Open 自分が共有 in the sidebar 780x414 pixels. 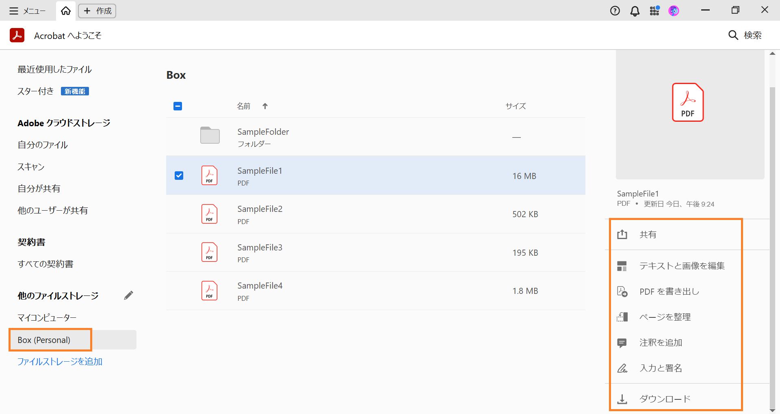tap(39, 189)
